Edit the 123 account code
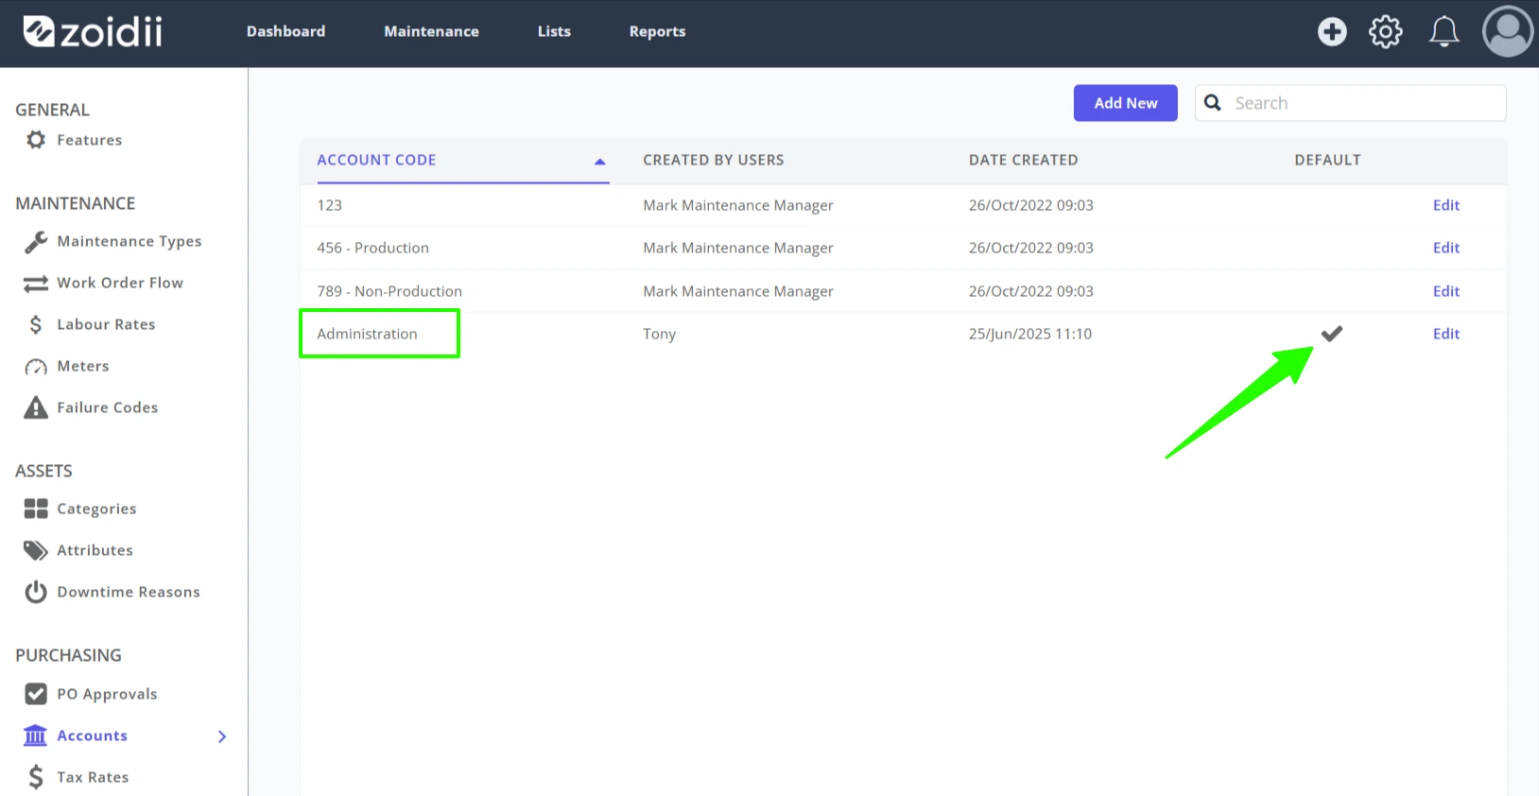Screen dimensions: 1539x796 coord(1446,205)
